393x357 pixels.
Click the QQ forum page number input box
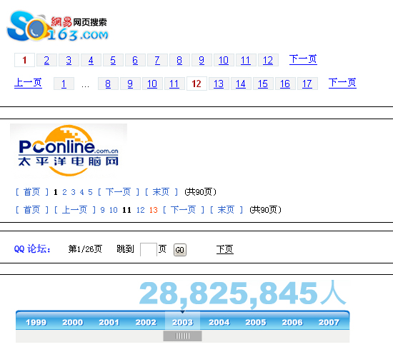(x=149, y=249)
